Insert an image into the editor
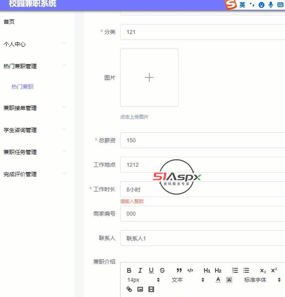Image resolution: width=285 pixels, height=297 pixels. [140, 289]
